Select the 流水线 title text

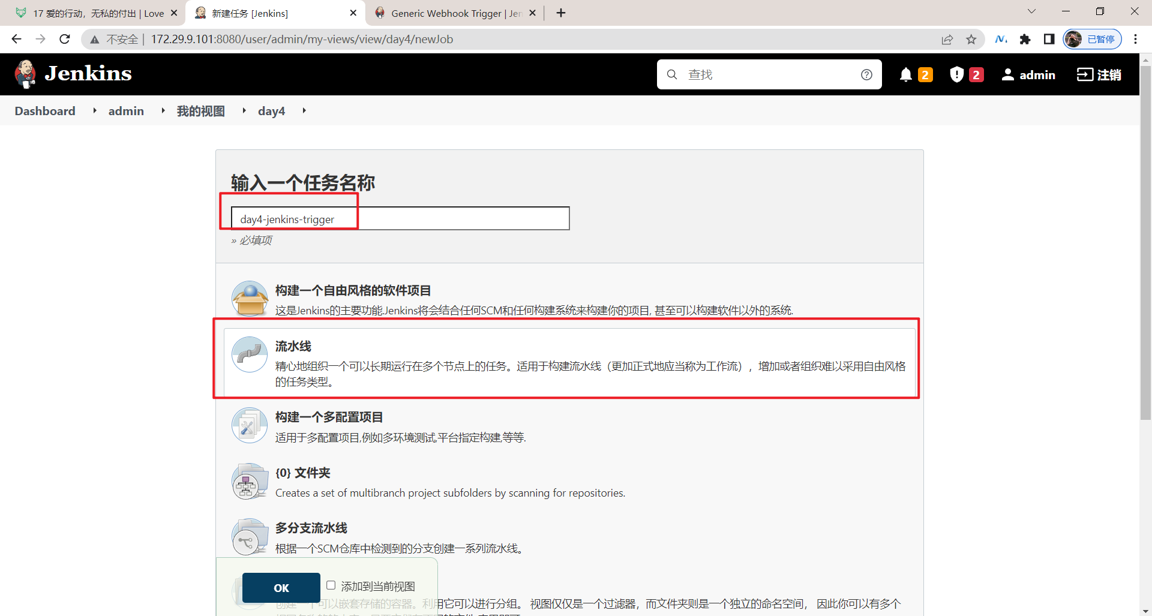[293, 346]
